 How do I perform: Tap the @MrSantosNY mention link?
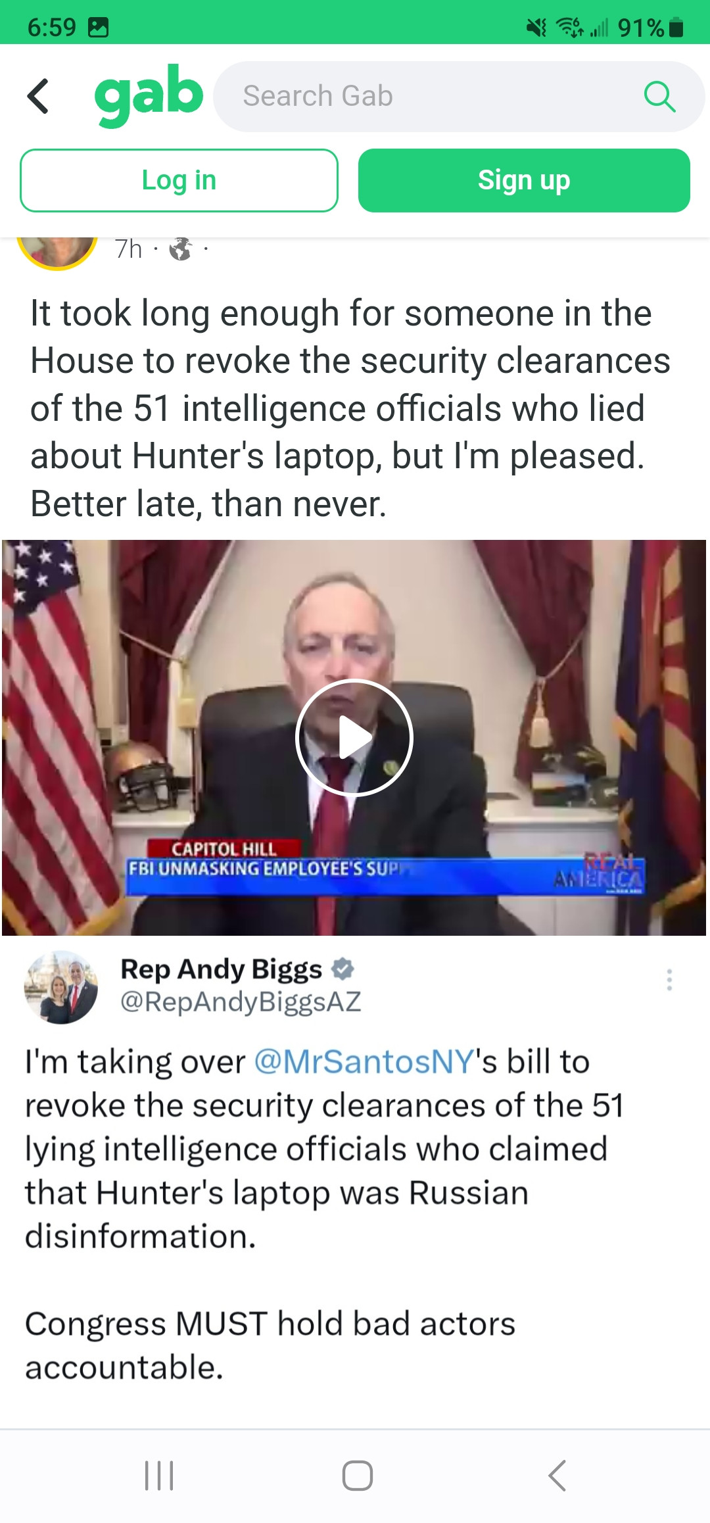point(364,1061)
